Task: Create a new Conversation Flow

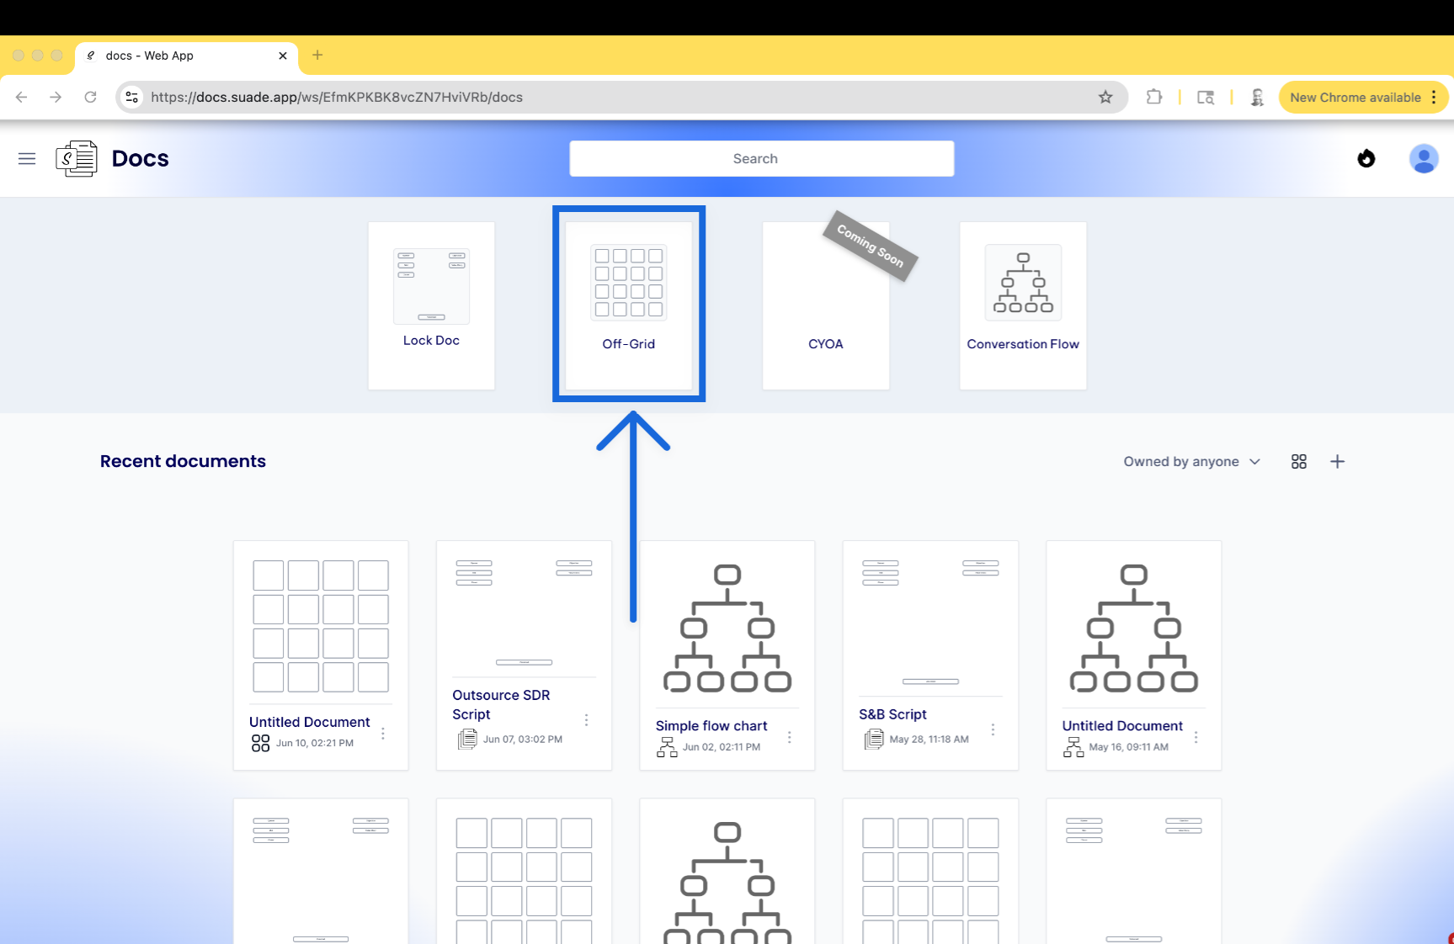Action: (x=1023, y=305)
